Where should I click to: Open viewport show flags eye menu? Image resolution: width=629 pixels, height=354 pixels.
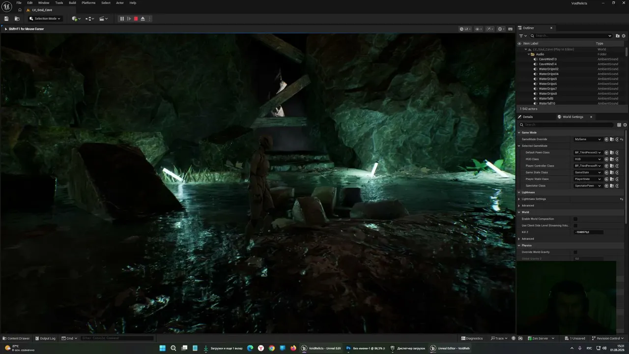pos(478,29)
